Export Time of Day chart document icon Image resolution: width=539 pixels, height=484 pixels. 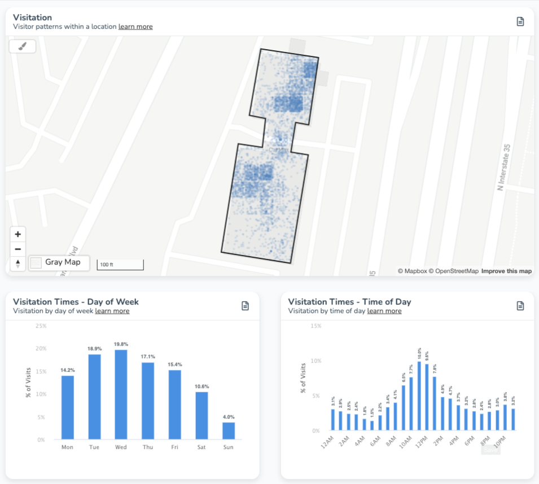point(520,306)
